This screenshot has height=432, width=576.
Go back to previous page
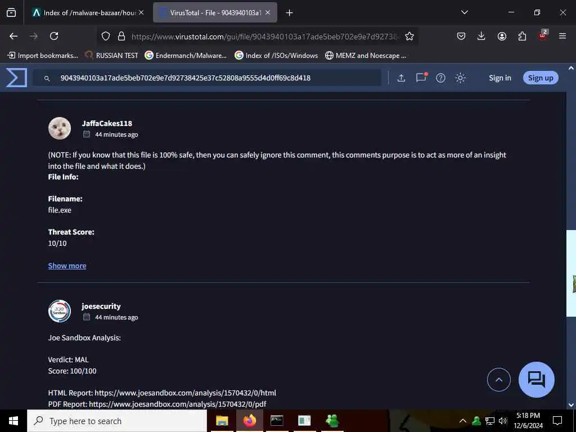(13, 36)
